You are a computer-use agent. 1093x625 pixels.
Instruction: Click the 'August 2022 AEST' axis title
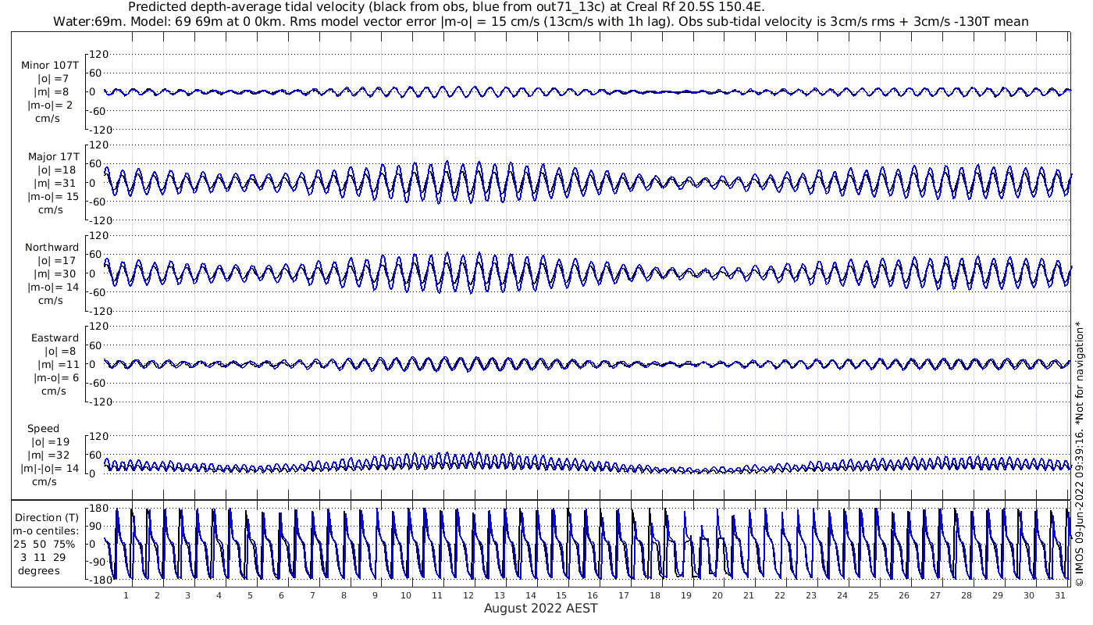click(x=540, y=608)
